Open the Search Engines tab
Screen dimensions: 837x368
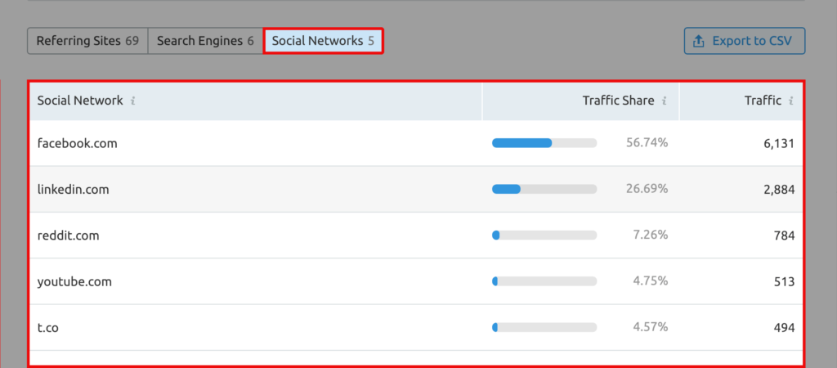click(205, 41)
